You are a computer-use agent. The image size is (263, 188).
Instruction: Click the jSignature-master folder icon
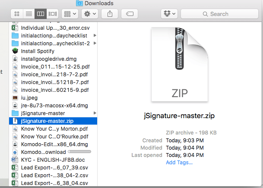[x=15, y=113]
